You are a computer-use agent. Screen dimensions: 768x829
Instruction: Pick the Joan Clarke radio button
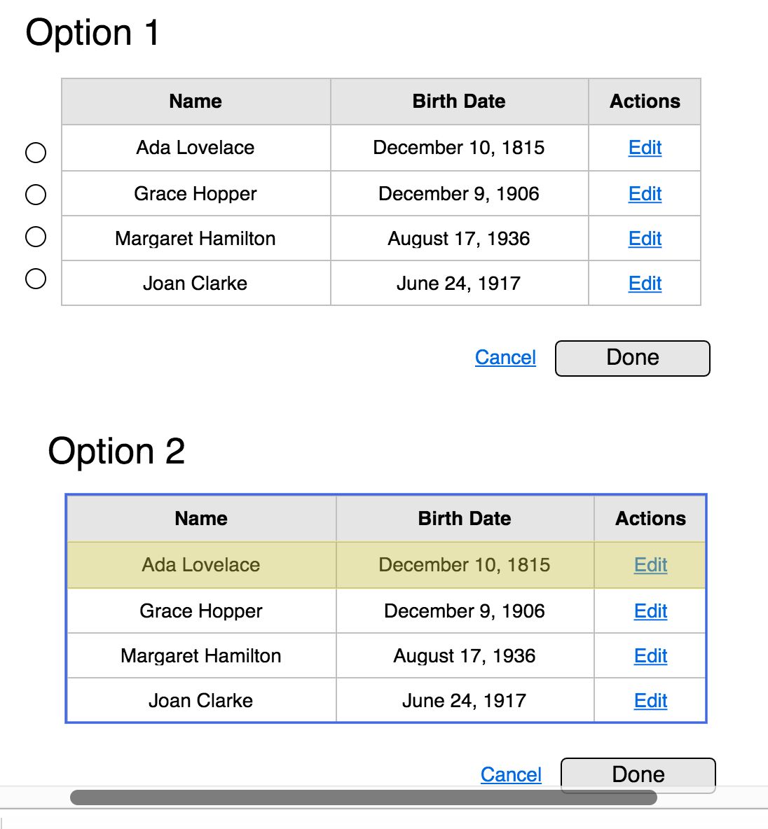(36, 279)
